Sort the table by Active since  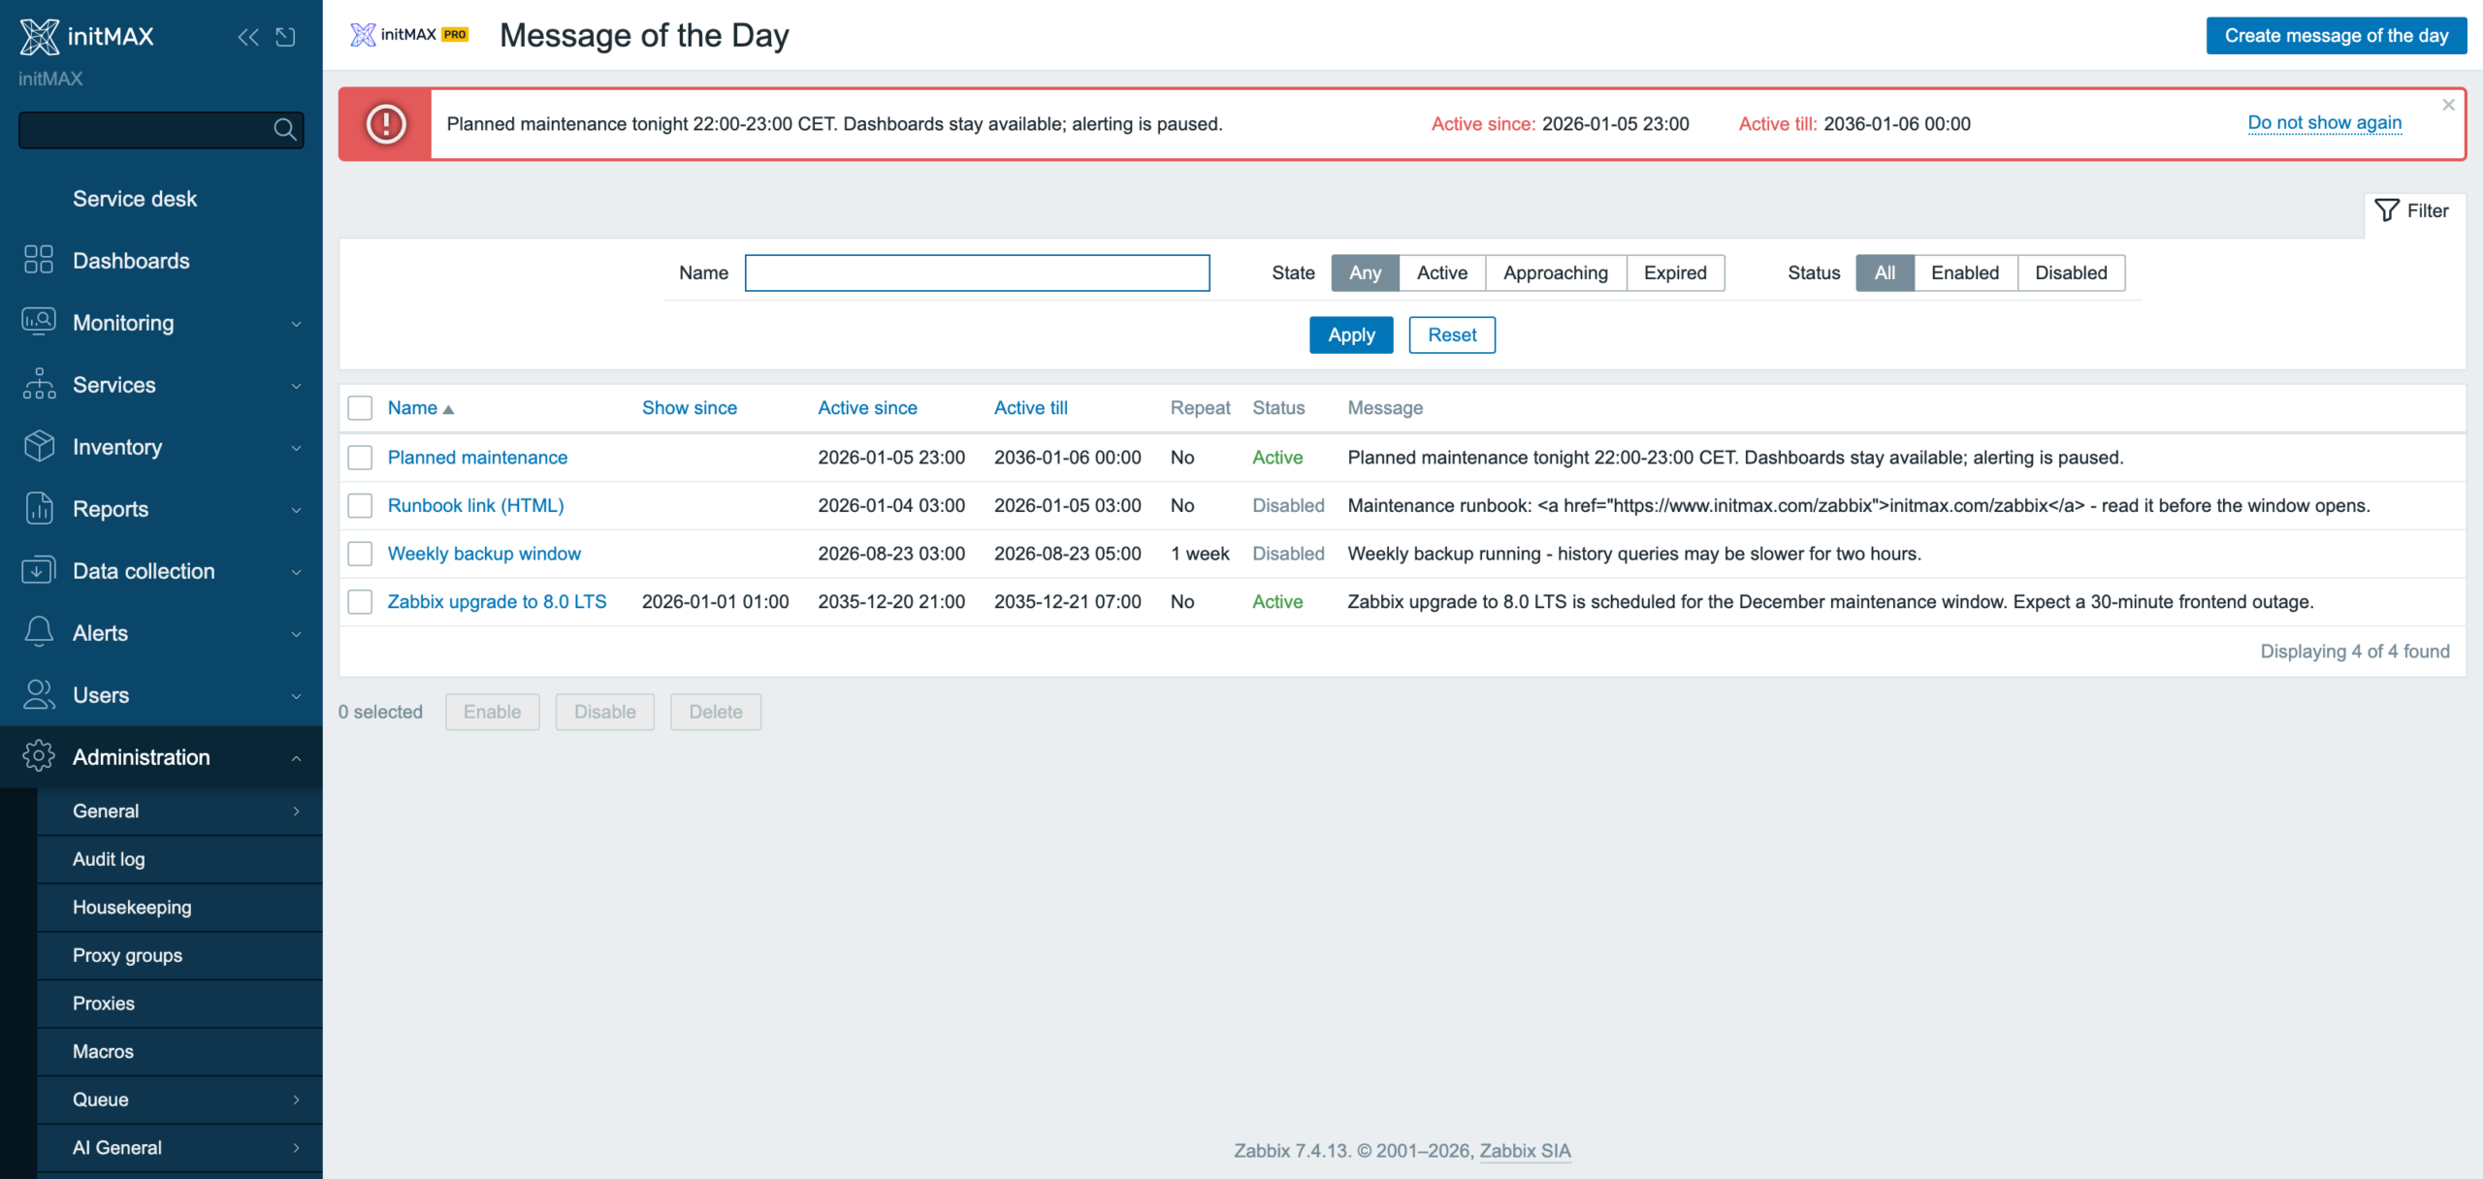coord(867,408)
